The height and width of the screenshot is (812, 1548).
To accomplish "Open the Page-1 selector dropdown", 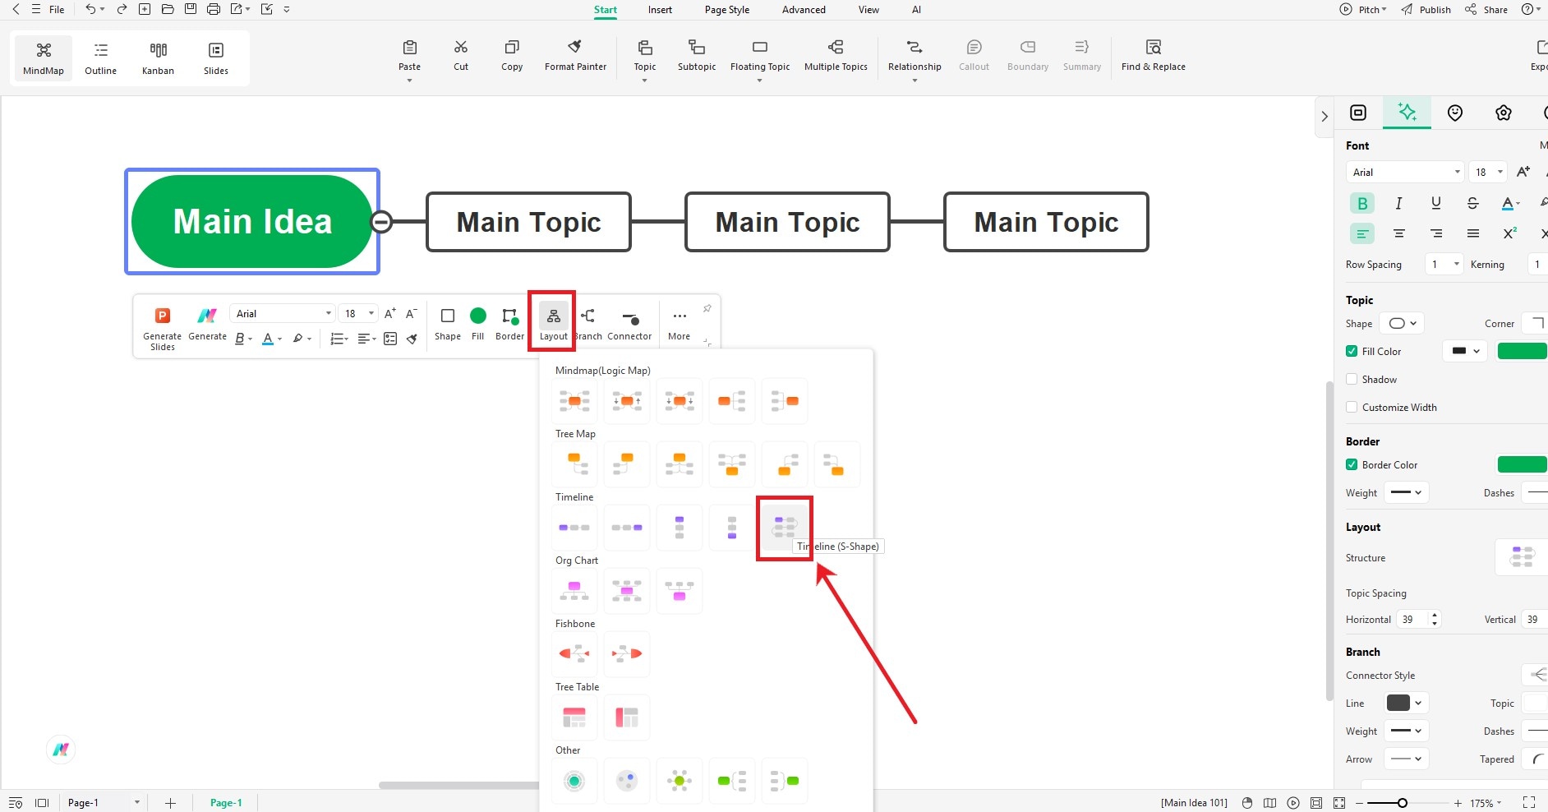I will [x=104, y=802].
